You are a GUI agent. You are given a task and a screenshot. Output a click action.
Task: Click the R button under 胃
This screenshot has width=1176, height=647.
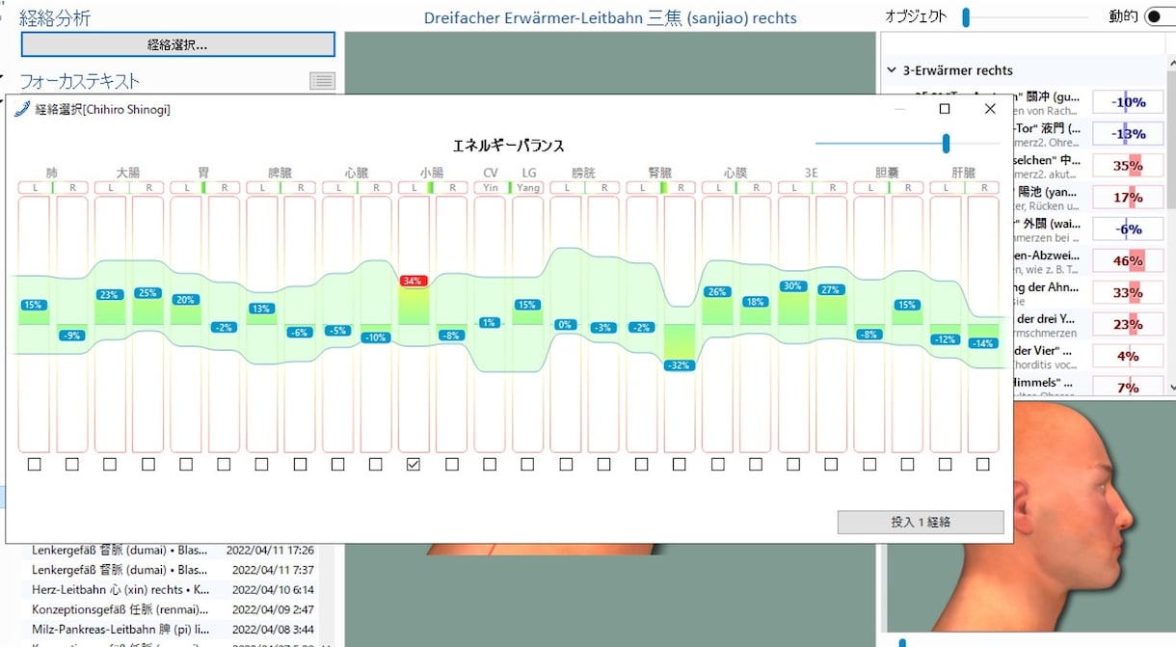(x=224, y=188)
